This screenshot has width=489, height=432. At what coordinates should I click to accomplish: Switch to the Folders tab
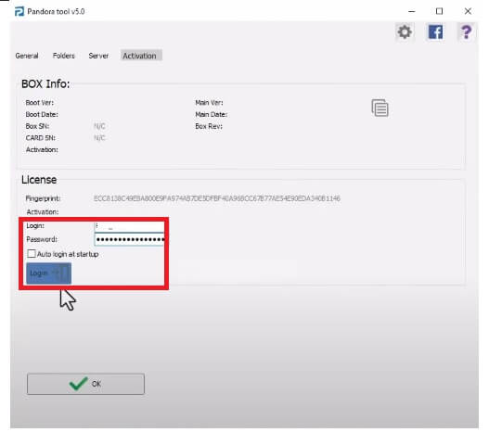(x=64, y=56)
